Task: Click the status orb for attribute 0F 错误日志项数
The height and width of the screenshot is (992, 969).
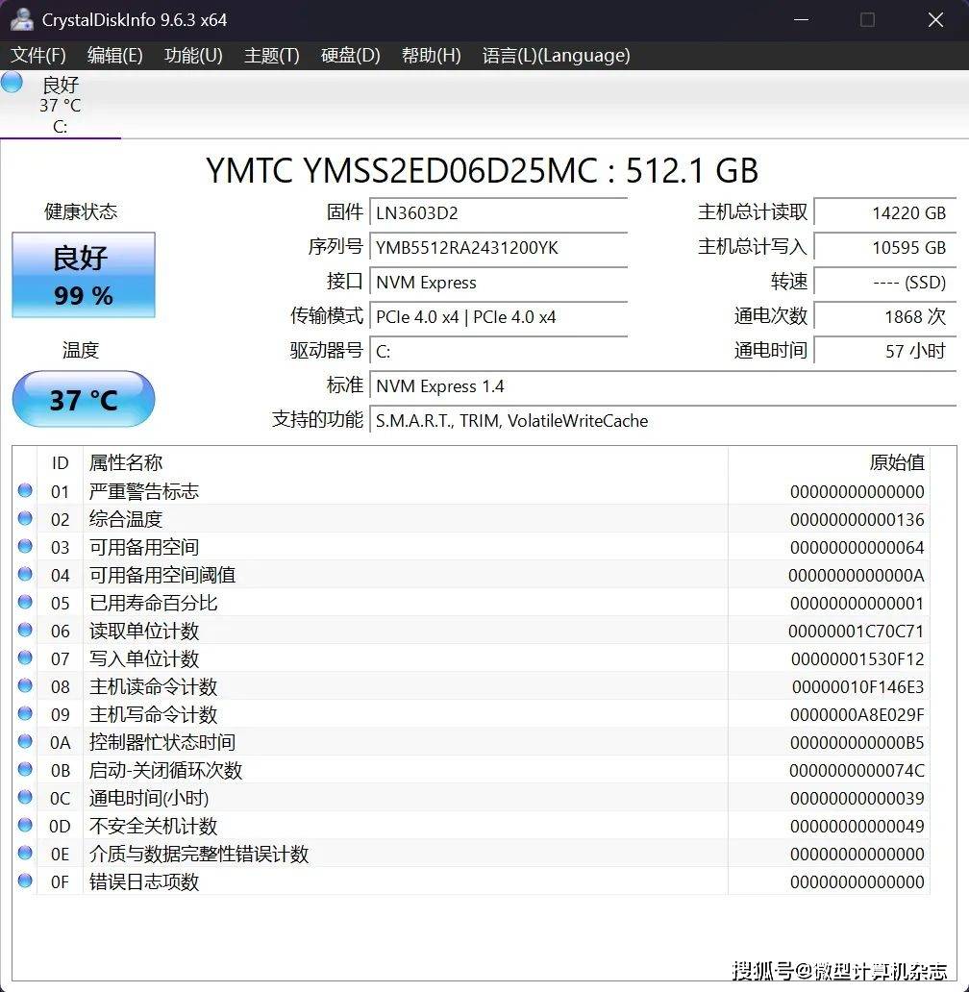Action: [25, 880]
